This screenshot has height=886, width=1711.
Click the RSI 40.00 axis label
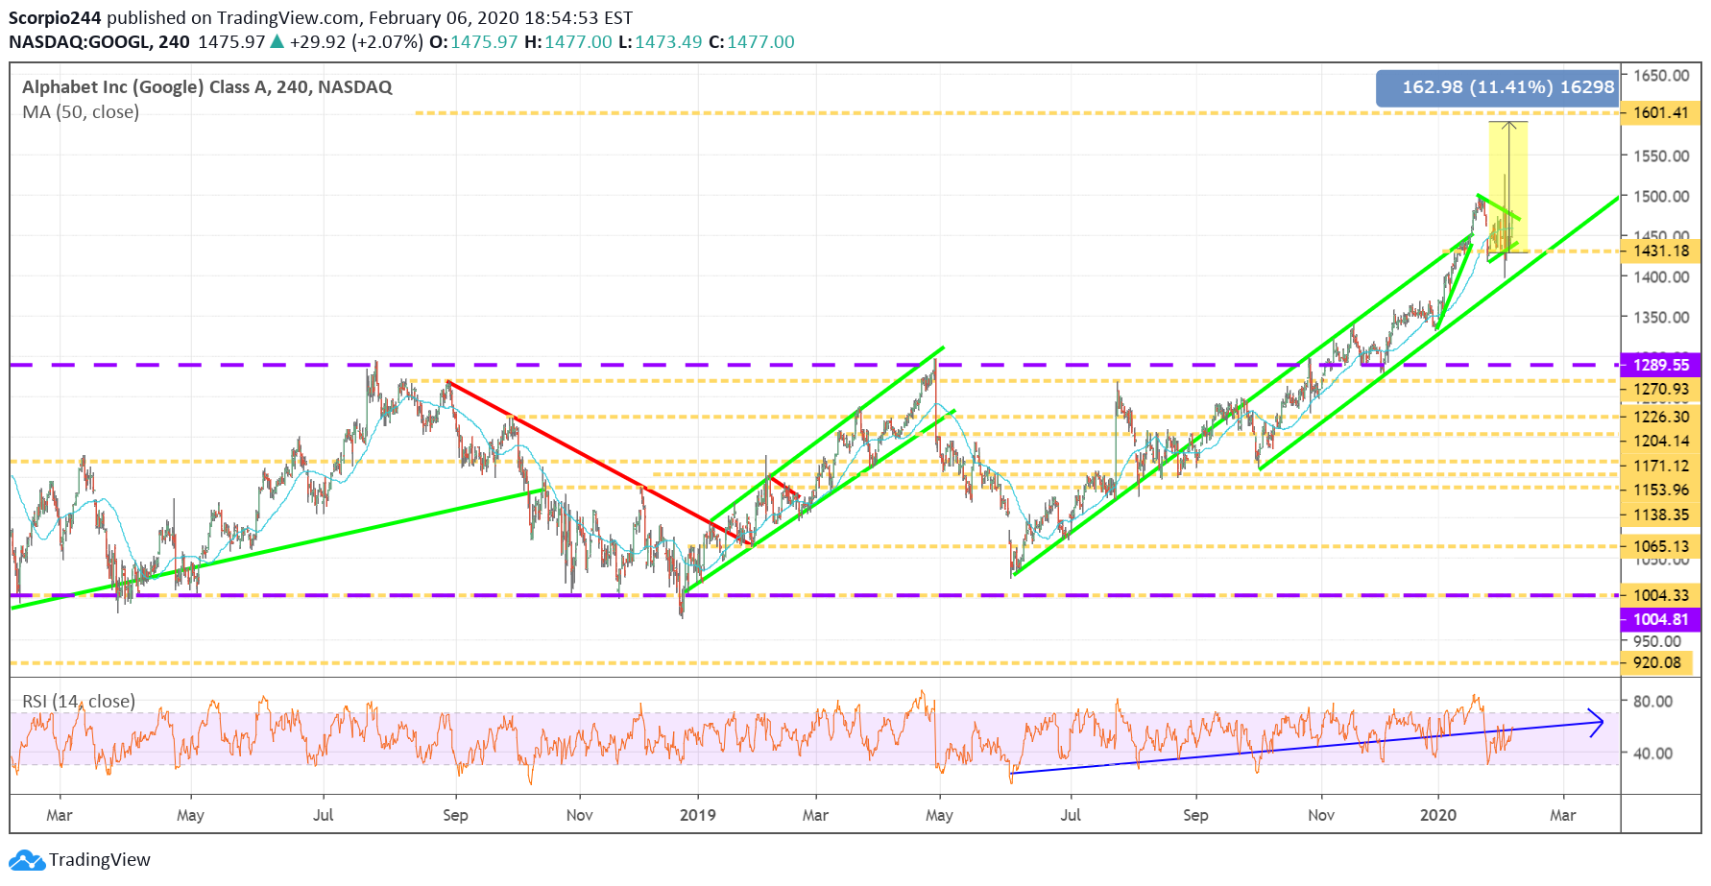1652,754
